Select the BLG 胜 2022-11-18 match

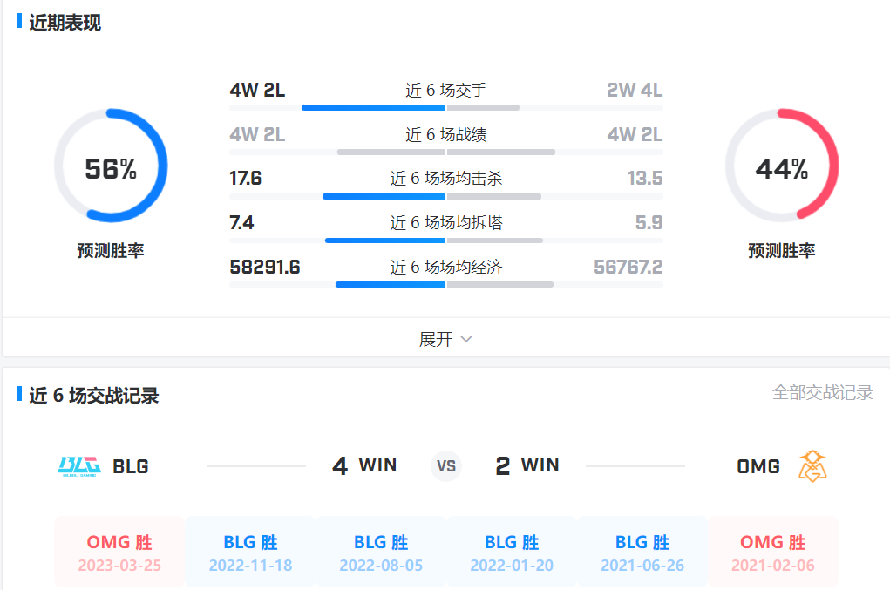click(x=250, y=553)
